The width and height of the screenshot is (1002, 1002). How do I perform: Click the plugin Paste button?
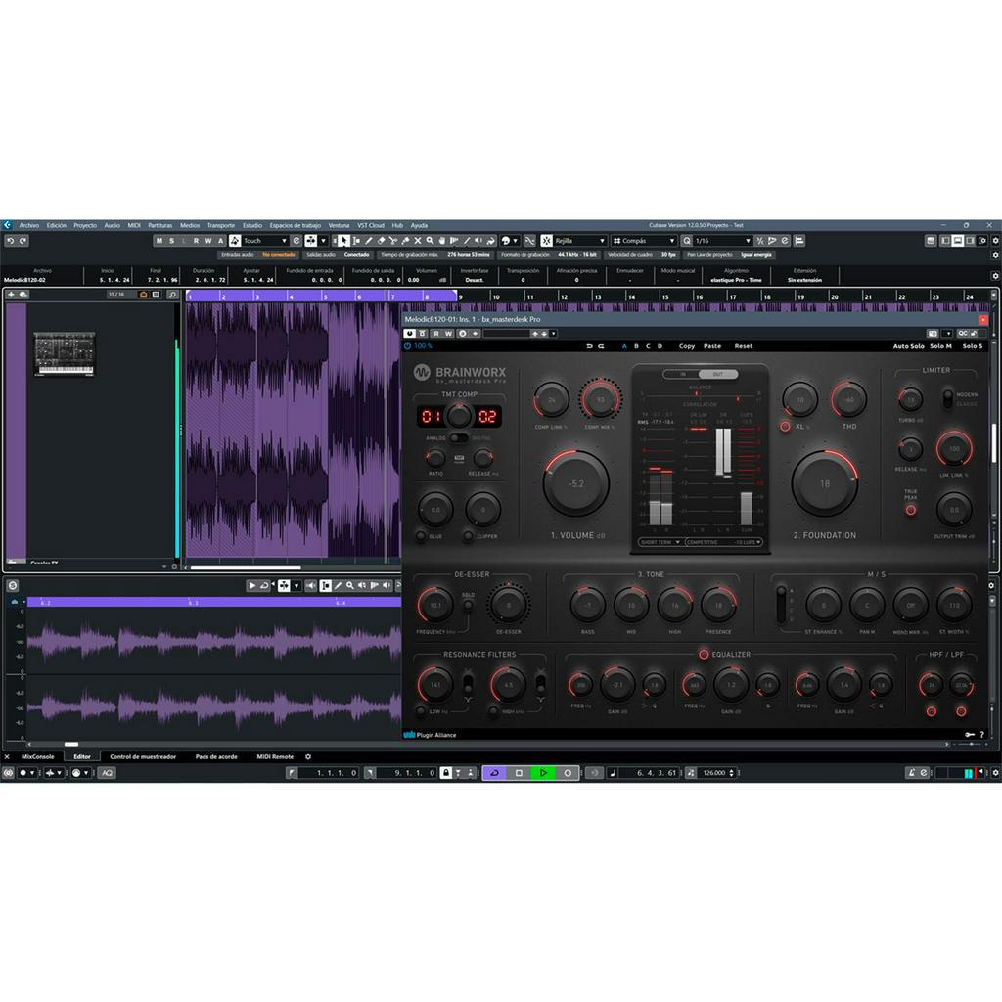[712, 346]
